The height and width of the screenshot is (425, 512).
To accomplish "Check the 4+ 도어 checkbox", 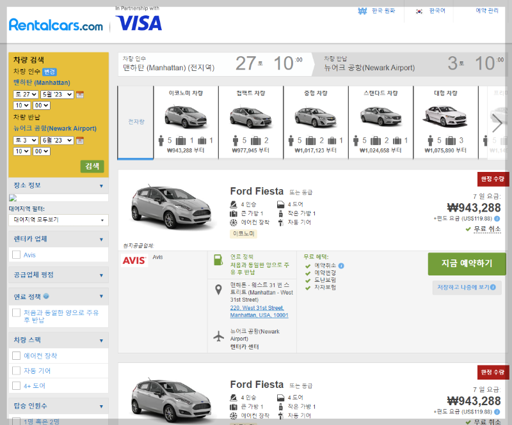I will [x=17, y=385].
